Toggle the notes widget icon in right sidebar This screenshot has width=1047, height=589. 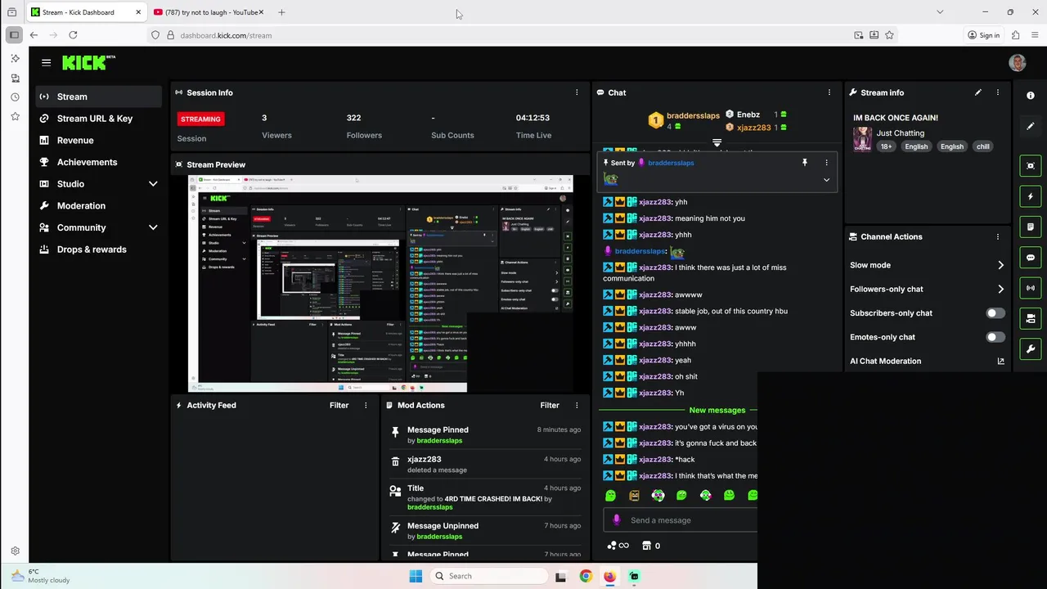1031,227
